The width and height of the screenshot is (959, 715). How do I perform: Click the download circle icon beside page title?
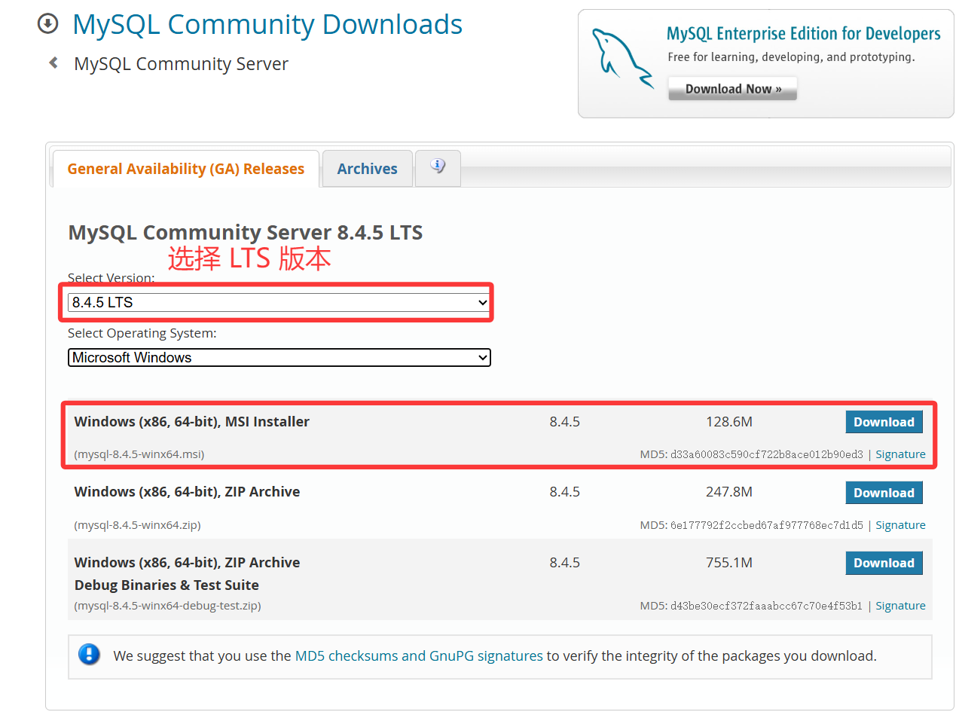[47, 24]
